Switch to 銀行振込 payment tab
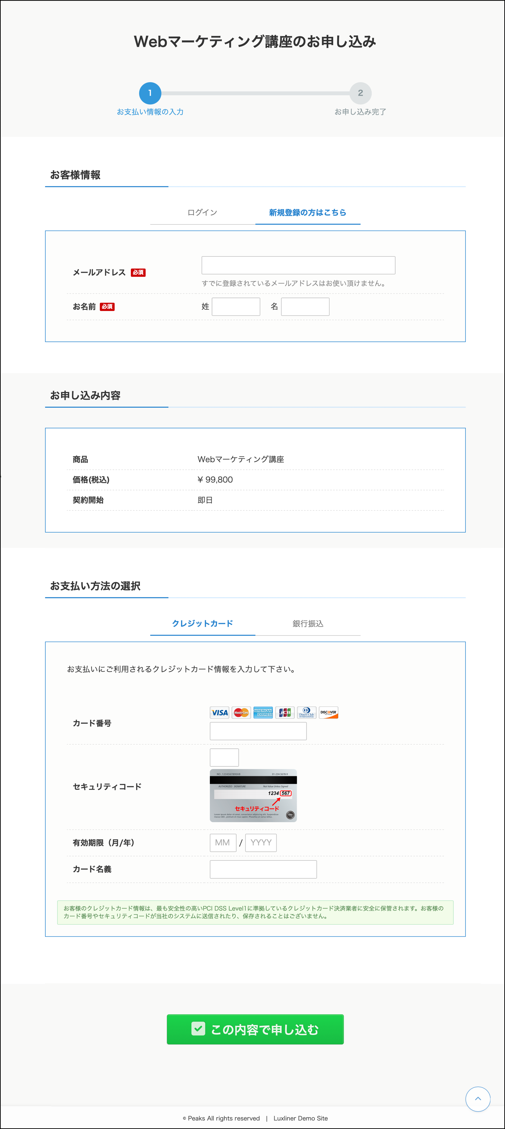Screen dimensions: 505x1129 point(308,623)
